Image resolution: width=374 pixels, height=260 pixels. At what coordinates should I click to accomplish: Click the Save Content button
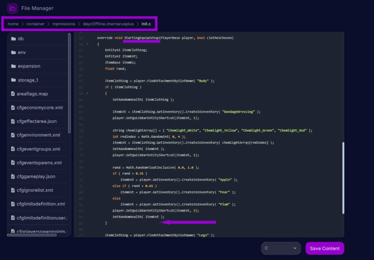325,248
